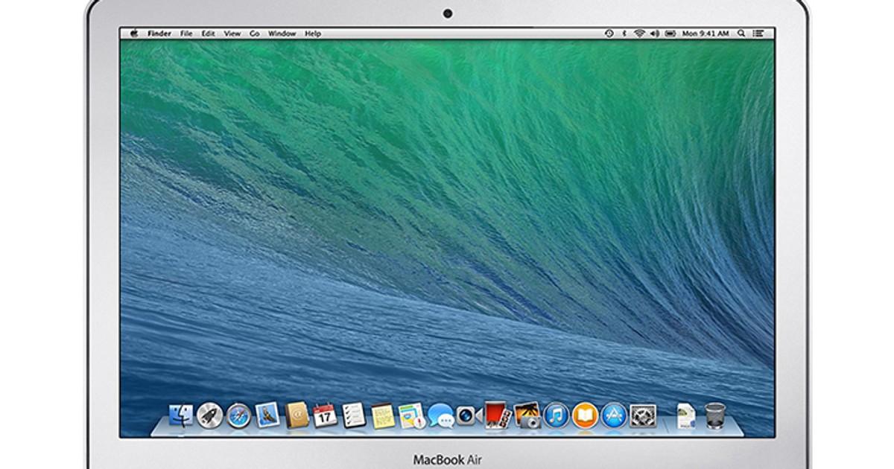This screenshot has width=894, height=469.
Task: Open the Notes app
Action: [382, 417]
